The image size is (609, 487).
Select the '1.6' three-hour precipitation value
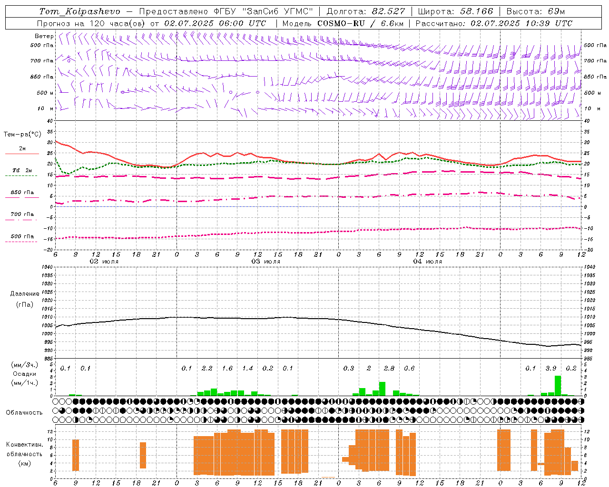click(227, 369)
